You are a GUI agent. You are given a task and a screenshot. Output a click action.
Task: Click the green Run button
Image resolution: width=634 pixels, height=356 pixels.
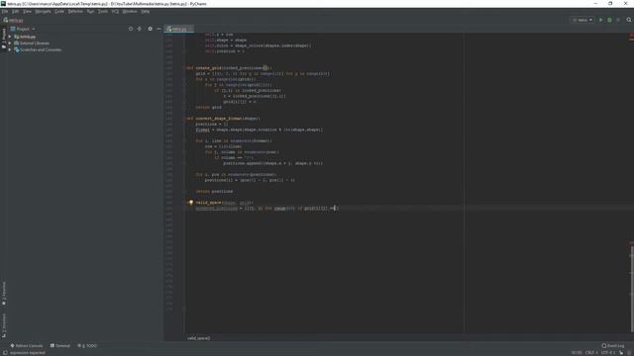(x=601, y=20)
